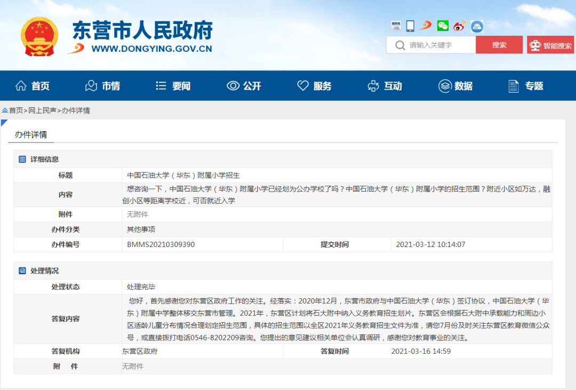Image resolution: width=576 pixels, height=390 pixels.
Task: Click the 答复内容 label
Action: (66, 319)
